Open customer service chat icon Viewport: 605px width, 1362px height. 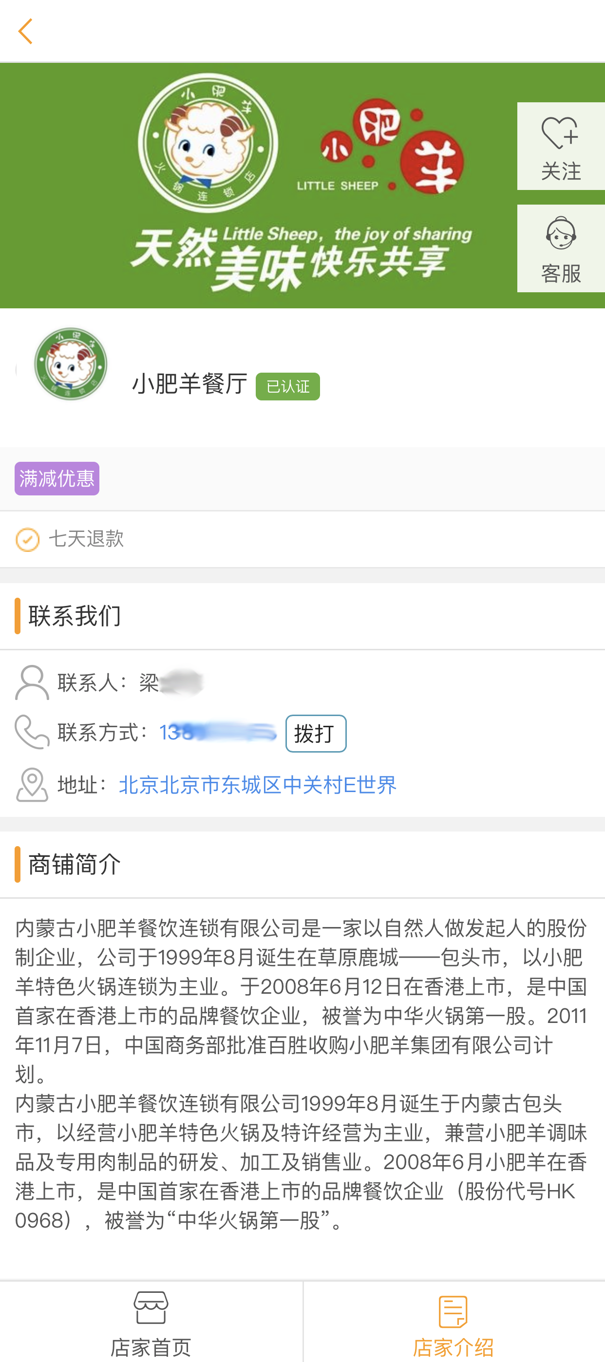tap(560, 247)
